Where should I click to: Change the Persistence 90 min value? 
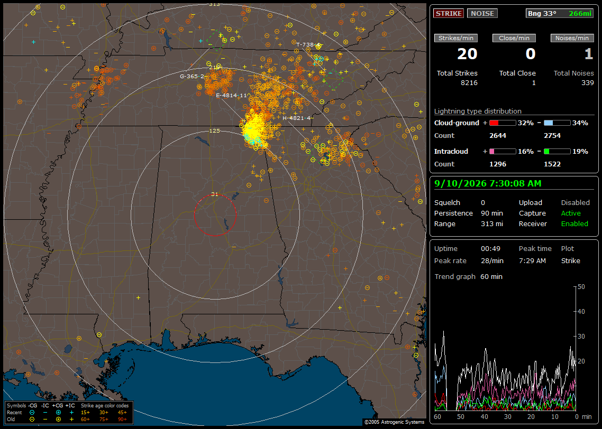pyautogui.click(x=492, y=213)
